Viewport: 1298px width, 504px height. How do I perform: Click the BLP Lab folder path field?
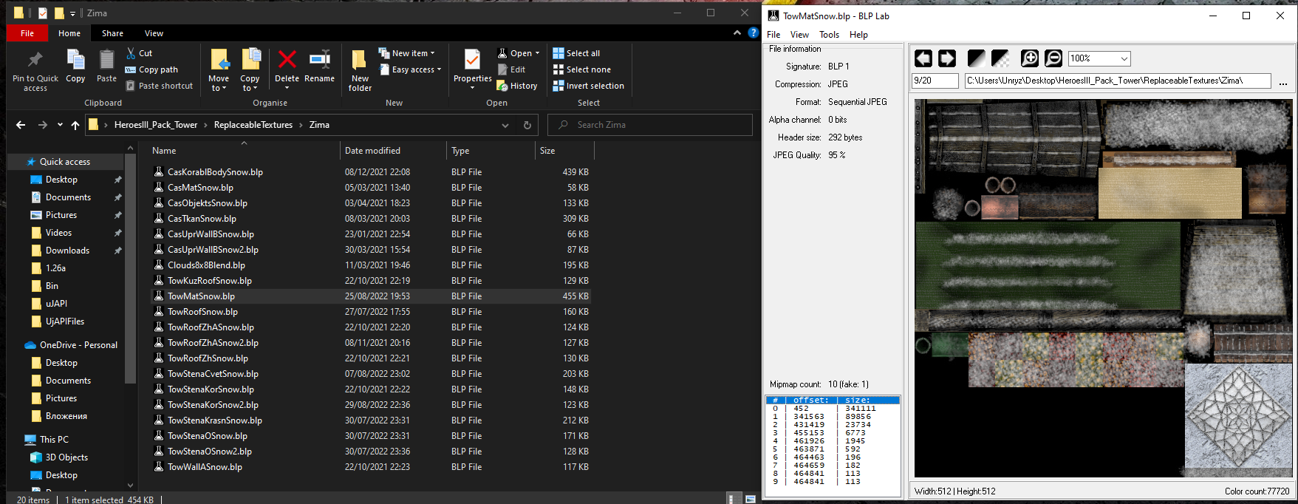(1118, 81)
